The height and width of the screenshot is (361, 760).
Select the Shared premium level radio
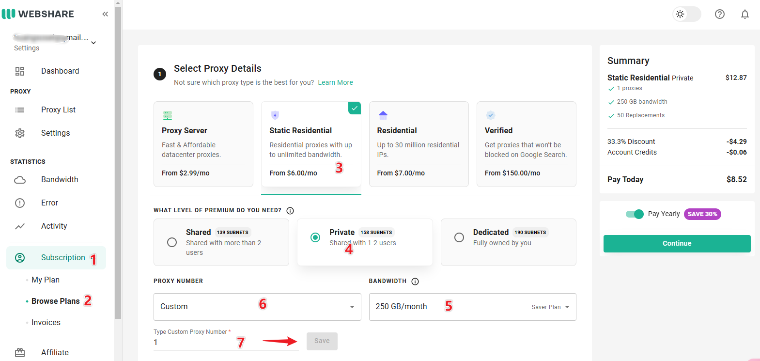click(x=172, y=242)
